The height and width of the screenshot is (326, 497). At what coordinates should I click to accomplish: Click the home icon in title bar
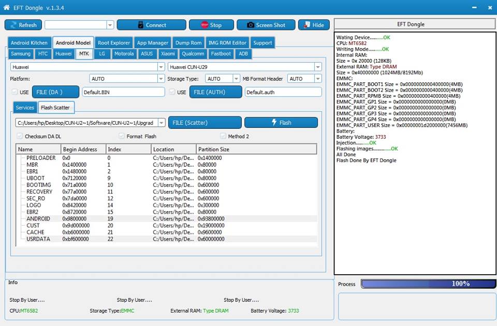point(6,8)
